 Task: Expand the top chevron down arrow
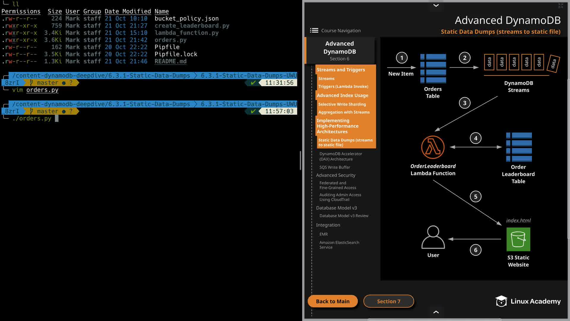click(436, 5)
